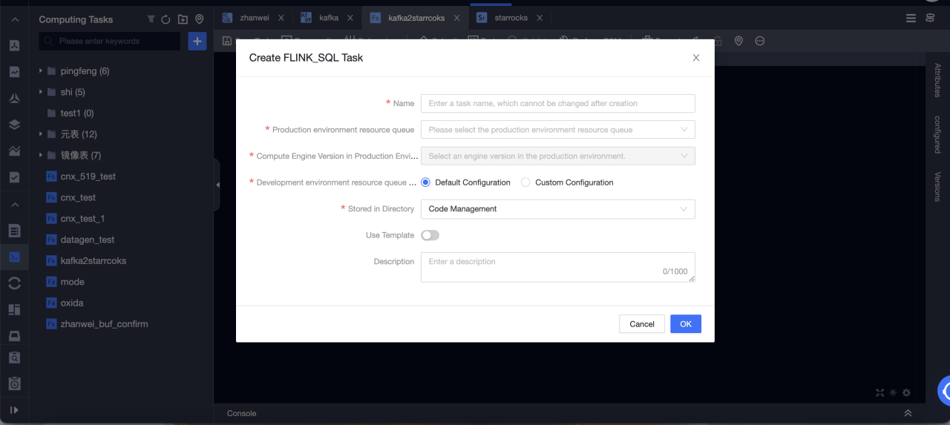Screen dimensions: 950x425
Task: Select the Default Configuration radio button
Action: click(x=426, y=182)
